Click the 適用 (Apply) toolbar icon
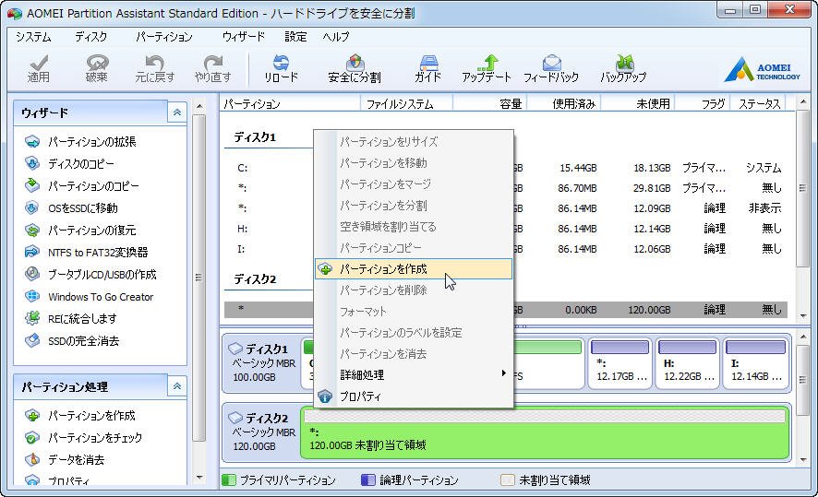Image resolution: width=818 pixels, height=497 pixels. pyautogui.click(x=39, y=69)
